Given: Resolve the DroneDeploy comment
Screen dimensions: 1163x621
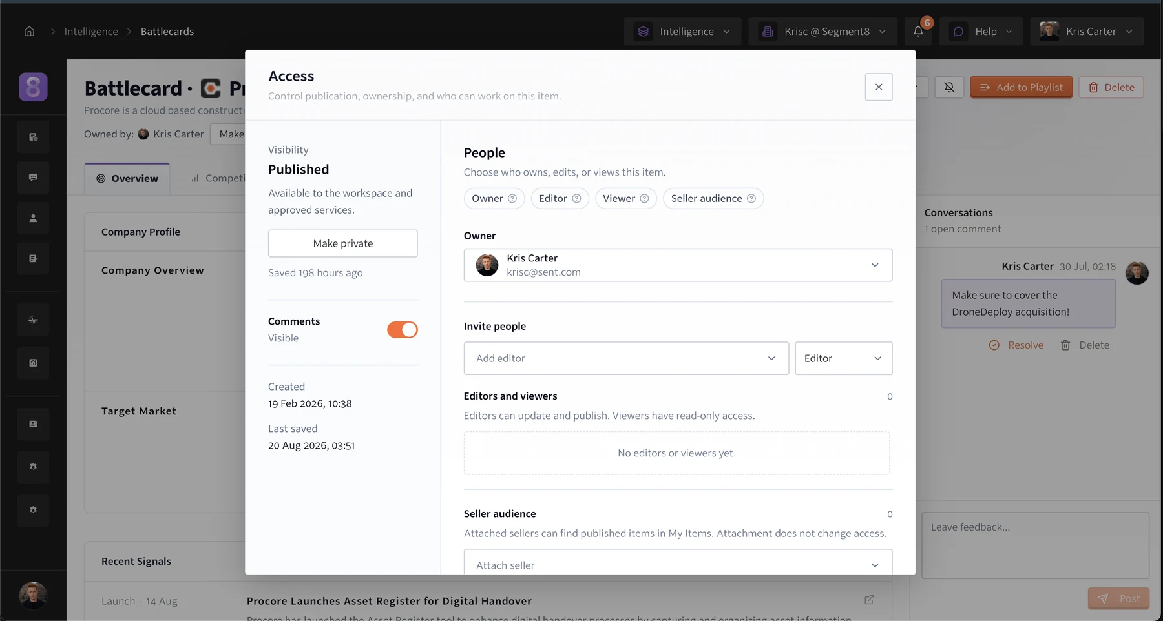Looking at the screenshot, I should (x=1016, y=345).
